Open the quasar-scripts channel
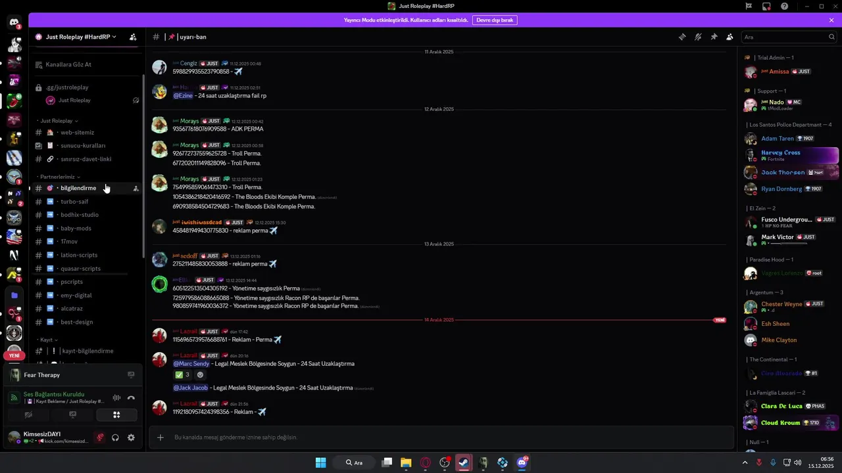Viewport: 842px width, 473px height. 86,268
